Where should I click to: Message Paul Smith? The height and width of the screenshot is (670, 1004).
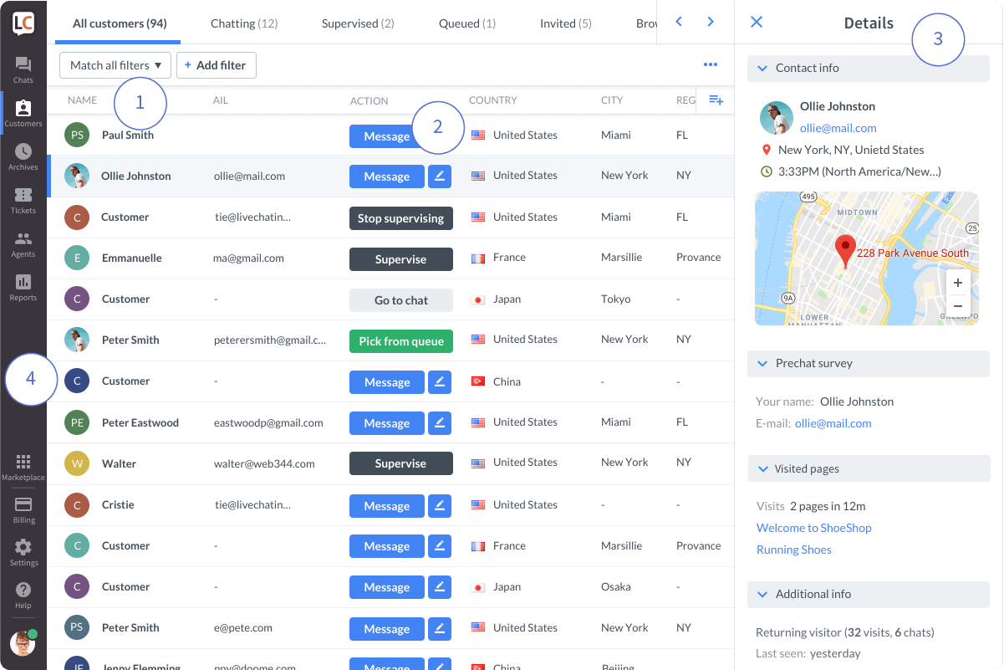click(x=387, y=136)
